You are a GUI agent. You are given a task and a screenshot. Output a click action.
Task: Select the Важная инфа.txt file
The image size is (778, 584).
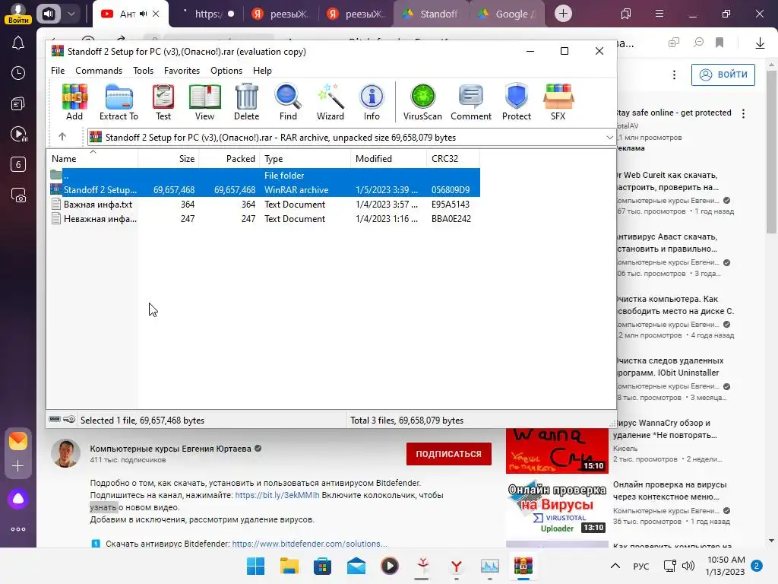click(264, 204)
